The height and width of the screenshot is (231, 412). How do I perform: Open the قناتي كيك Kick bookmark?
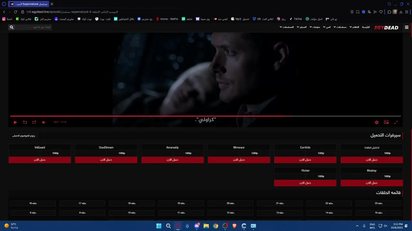23,19
